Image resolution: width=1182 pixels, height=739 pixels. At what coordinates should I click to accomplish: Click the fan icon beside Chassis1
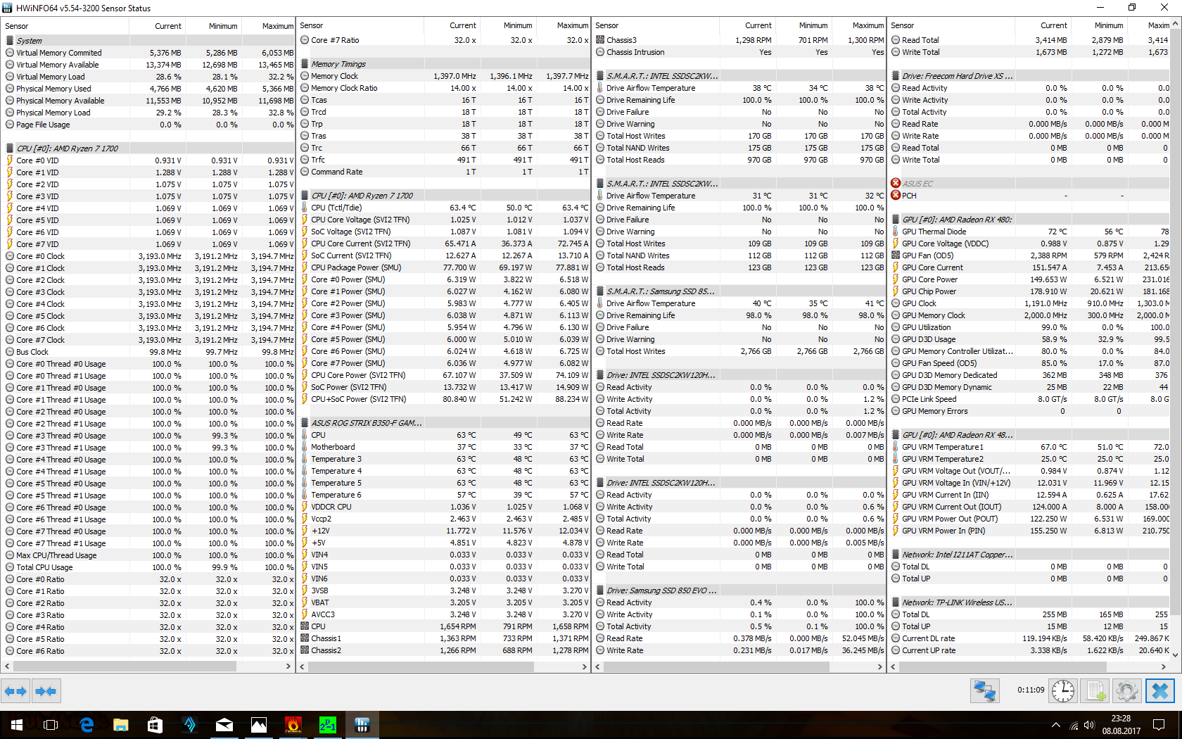coord(305,638)
